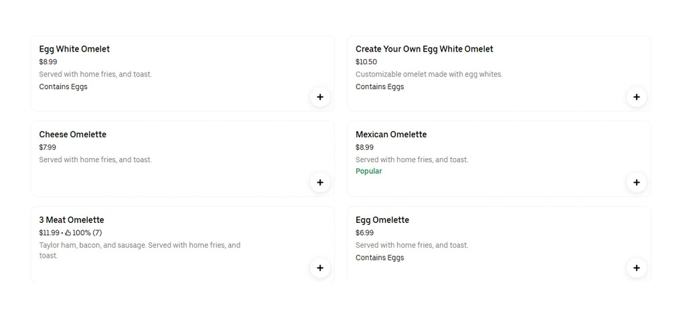Tap plus icon on 3 Meat Omelette

coord(320,268)
